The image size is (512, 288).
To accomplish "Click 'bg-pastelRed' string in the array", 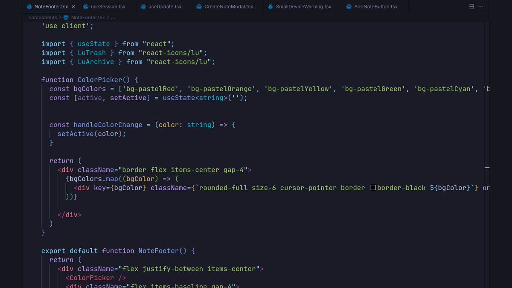I will coord(151,89).
